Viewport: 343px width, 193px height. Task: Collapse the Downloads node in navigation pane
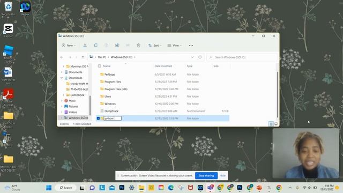click(62, 78)
